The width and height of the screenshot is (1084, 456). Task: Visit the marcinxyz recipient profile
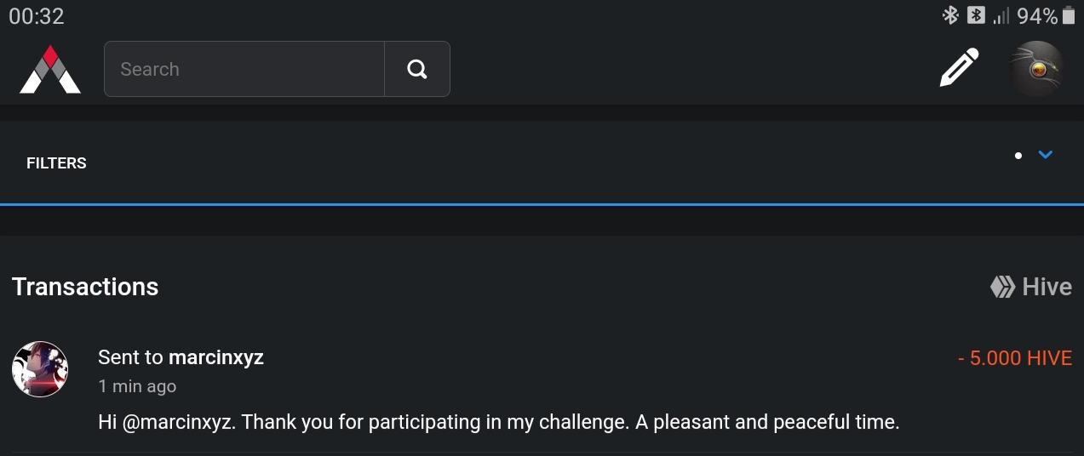click(x=216, y=357)
